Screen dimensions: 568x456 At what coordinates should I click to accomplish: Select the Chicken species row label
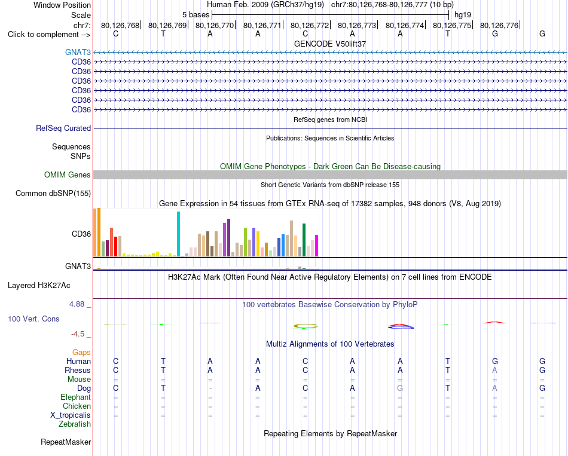[77, 406]
